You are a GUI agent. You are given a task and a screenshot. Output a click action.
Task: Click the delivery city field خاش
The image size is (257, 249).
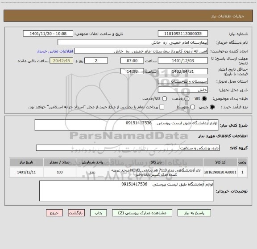pos(183,90)
